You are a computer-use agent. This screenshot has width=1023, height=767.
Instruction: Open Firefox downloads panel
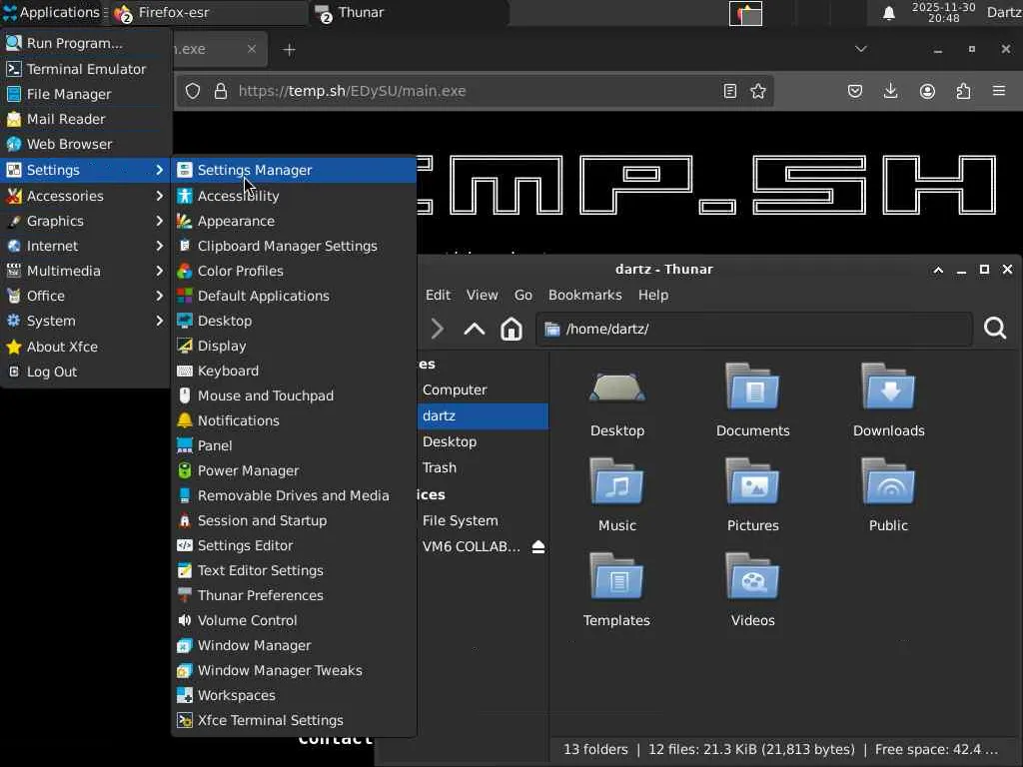(x=890, y=91)
